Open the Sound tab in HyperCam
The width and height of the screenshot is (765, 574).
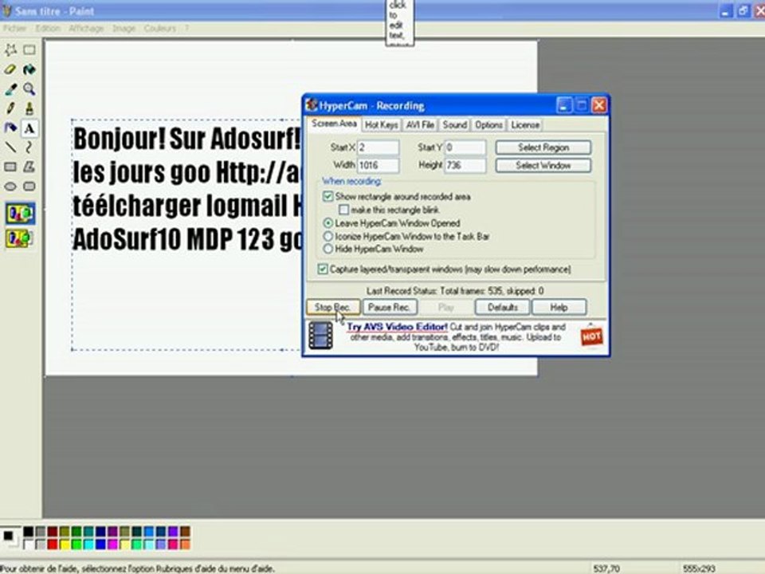pyautogui.click(x=455, y=125)
